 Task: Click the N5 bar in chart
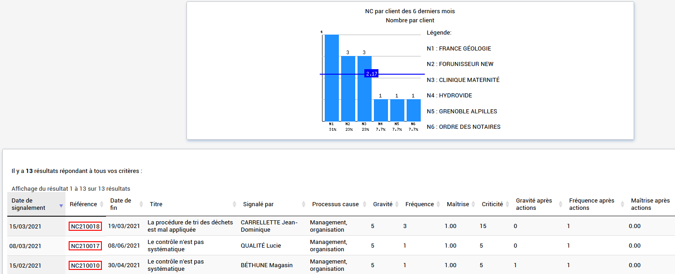click(397, 110)
